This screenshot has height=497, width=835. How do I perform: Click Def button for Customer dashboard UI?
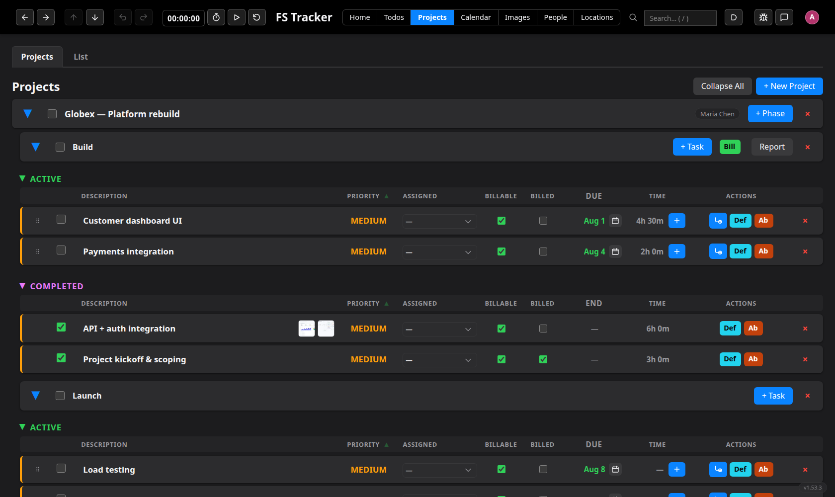[740, 220]
